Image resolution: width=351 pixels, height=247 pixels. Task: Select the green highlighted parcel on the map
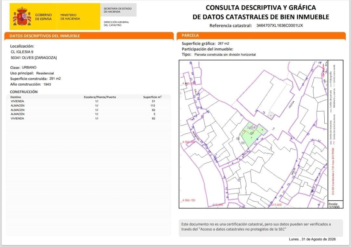pyautogui.click(x=253, y=134)
